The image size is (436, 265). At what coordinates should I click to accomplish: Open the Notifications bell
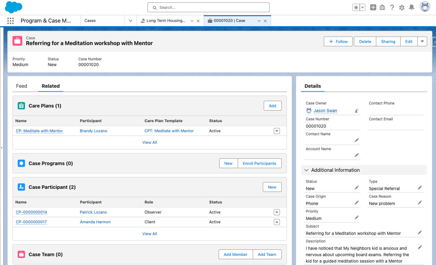(411, 7)
